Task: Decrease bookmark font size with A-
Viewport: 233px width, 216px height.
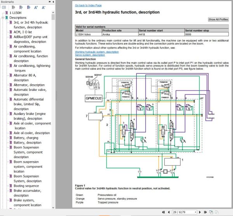Action: click(x=43, y=7)
